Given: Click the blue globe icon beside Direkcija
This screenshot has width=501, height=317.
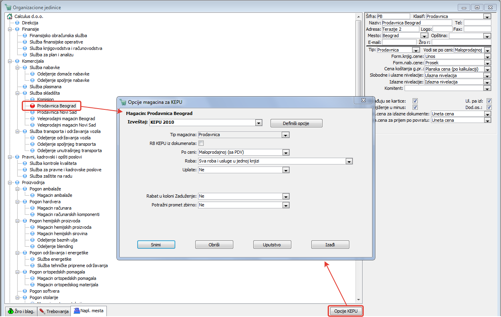Looking at the screenshot, I should click(17, 23).
